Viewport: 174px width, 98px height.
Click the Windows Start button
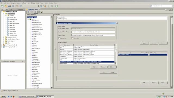[3, 97]
